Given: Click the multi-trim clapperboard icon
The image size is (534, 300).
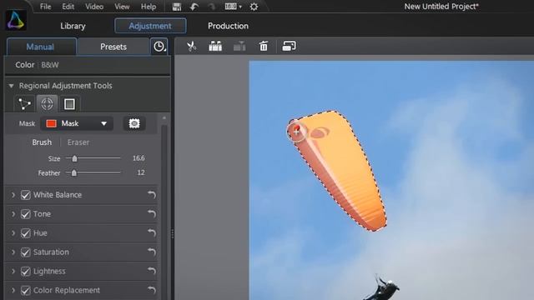Looking at the screenshot, I should tap(215, 46).
